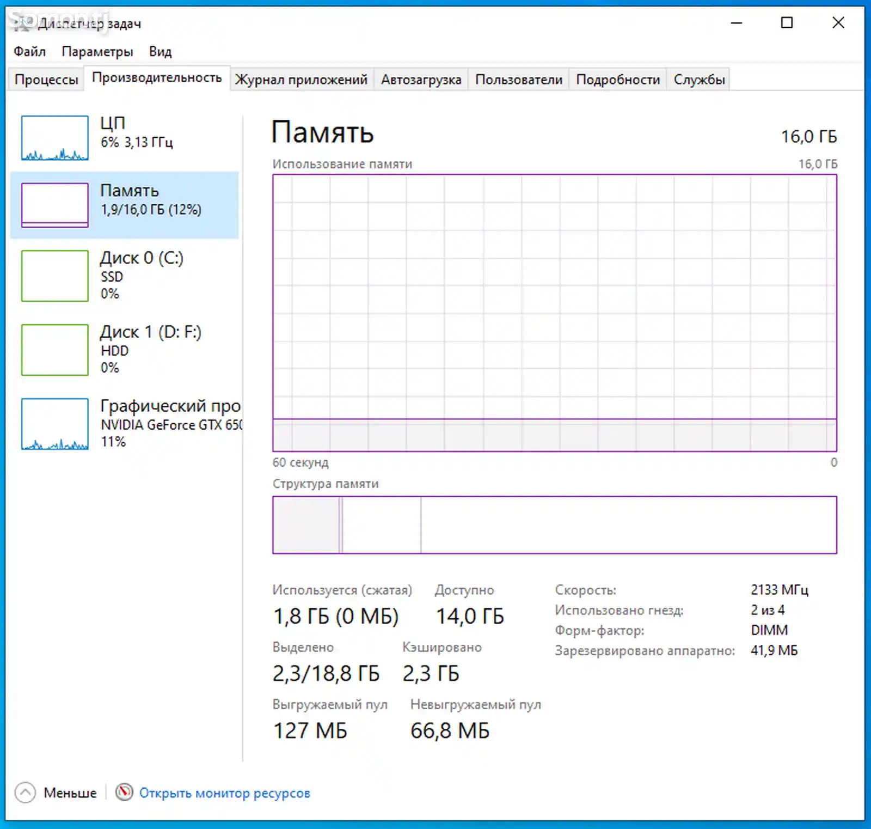Select the NVIDIA GeForce GPU thumbnail
The image size is (871, 829).
54,424
